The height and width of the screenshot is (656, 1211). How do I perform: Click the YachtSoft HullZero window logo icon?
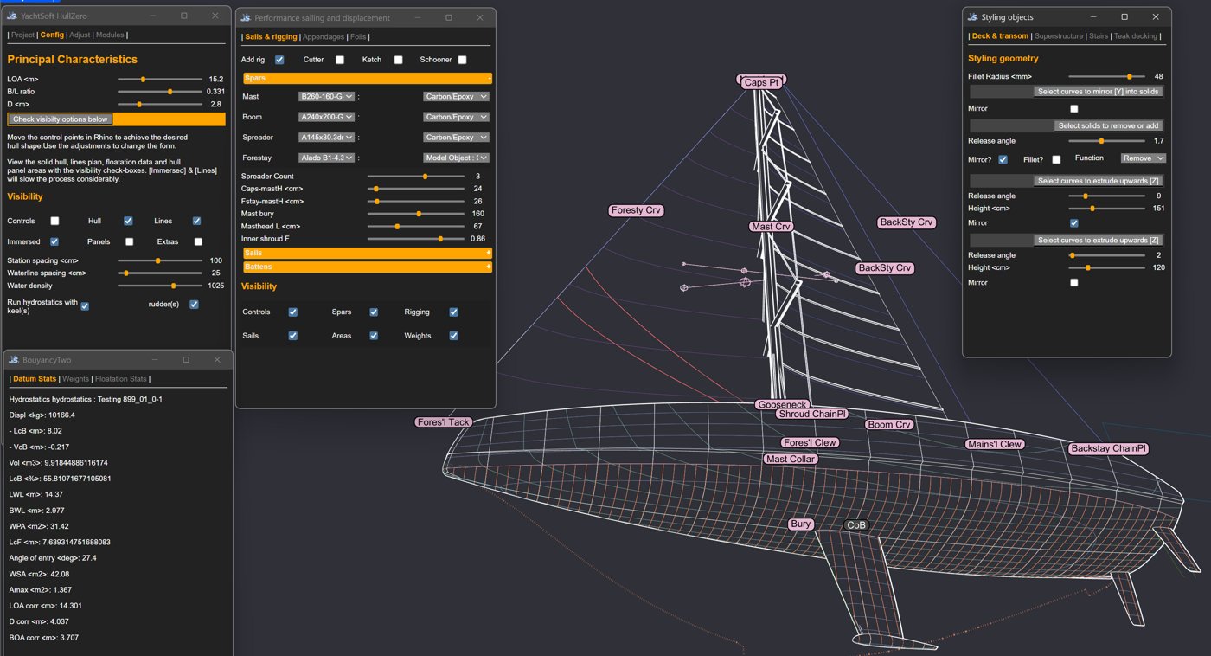coord(12,16)
